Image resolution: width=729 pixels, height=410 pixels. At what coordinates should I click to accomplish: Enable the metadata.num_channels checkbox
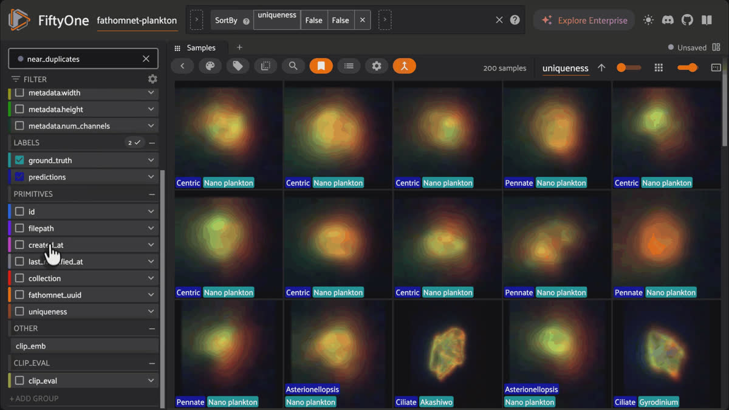point(19,126)
